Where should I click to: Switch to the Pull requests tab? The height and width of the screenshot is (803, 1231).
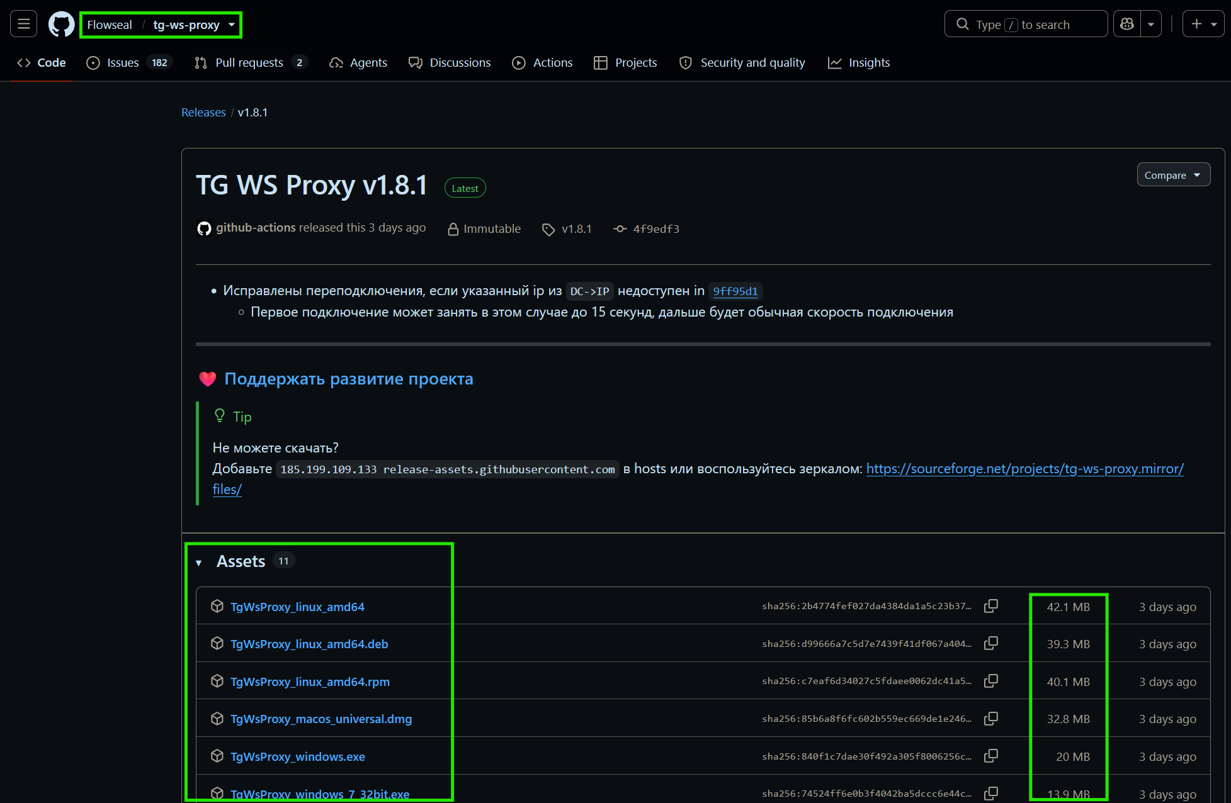click(x=251, y=62)
